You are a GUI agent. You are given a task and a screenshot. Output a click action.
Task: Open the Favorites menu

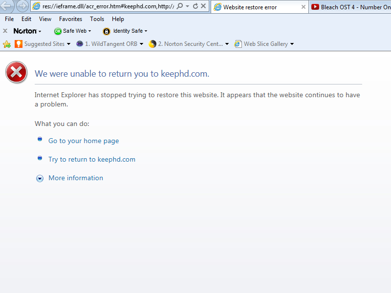(x=70, y=19)
